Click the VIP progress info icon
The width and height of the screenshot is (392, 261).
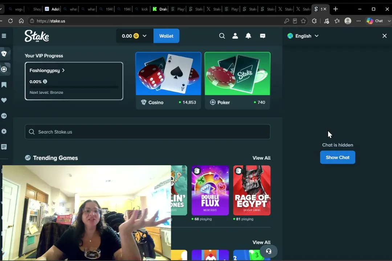click(x=45, y=82)
